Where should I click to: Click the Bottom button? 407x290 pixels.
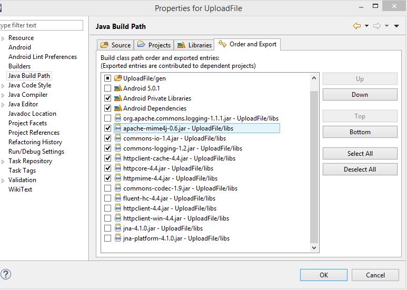(x=360, y=132)
